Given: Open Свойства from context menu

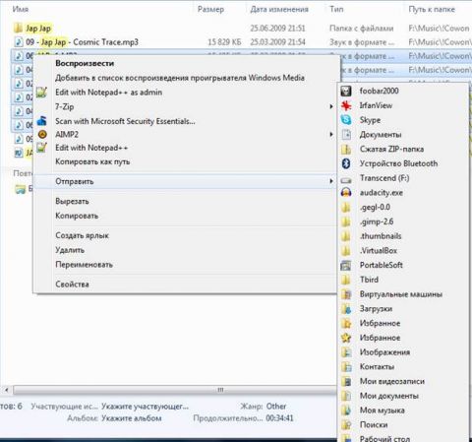Looking at the screenshot, I should coord(72,284).
